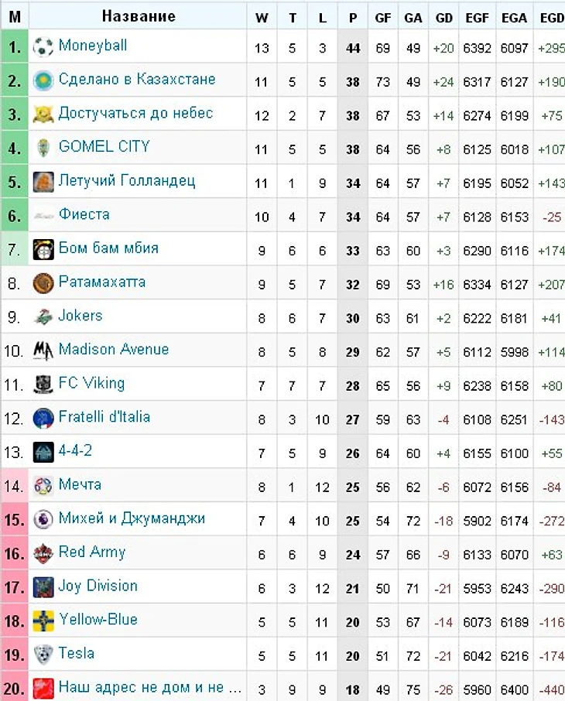
Task: Sort by the GD column header
Action: (x=443, y=18)
